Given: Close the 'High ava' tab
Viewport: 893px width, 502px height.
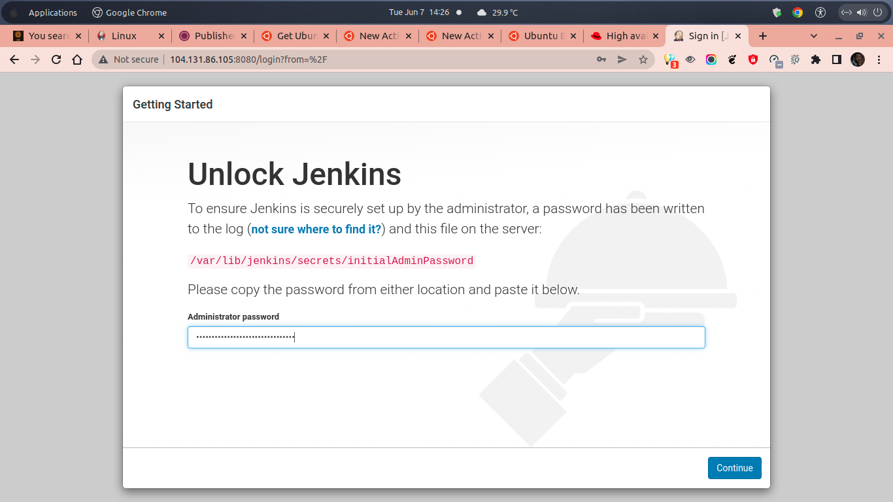Looking at the screenshot, I should coord(656,36).
